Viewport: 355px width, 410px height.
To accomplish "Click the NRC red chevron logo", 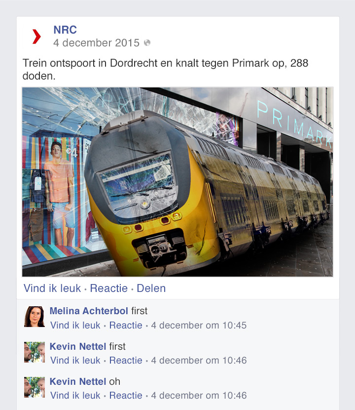I will [36, 37].
